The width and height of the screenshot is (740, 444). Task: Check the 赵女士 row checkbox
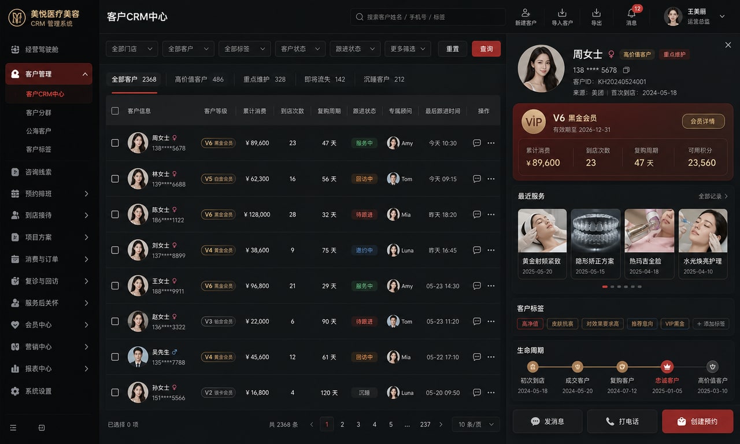(115, 321)
